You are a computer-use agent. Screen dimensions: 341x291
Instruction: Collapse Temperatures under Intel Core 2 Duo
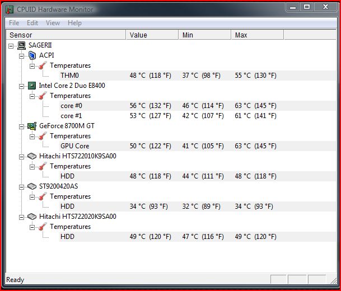(x=32, y=96)
